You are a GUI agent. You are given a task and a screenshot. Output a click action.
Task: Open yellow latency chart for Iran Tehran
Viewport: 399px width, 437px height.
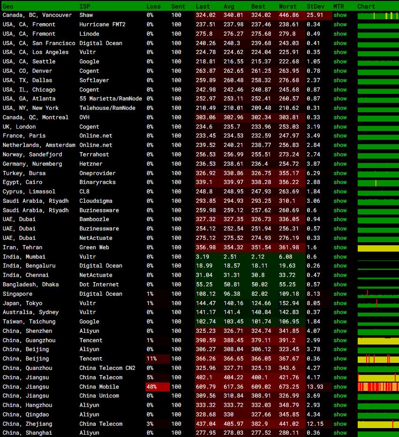[x=378, y=248]
